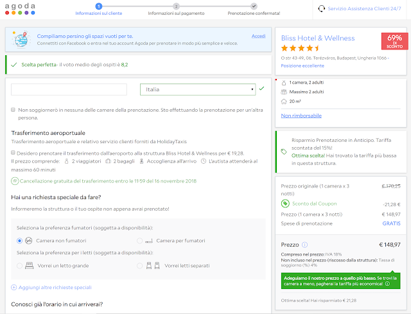Viewport: 411px width, 314px height.
Task: Go to Informazioni sul pagamento step
Action: click(176, 13)
